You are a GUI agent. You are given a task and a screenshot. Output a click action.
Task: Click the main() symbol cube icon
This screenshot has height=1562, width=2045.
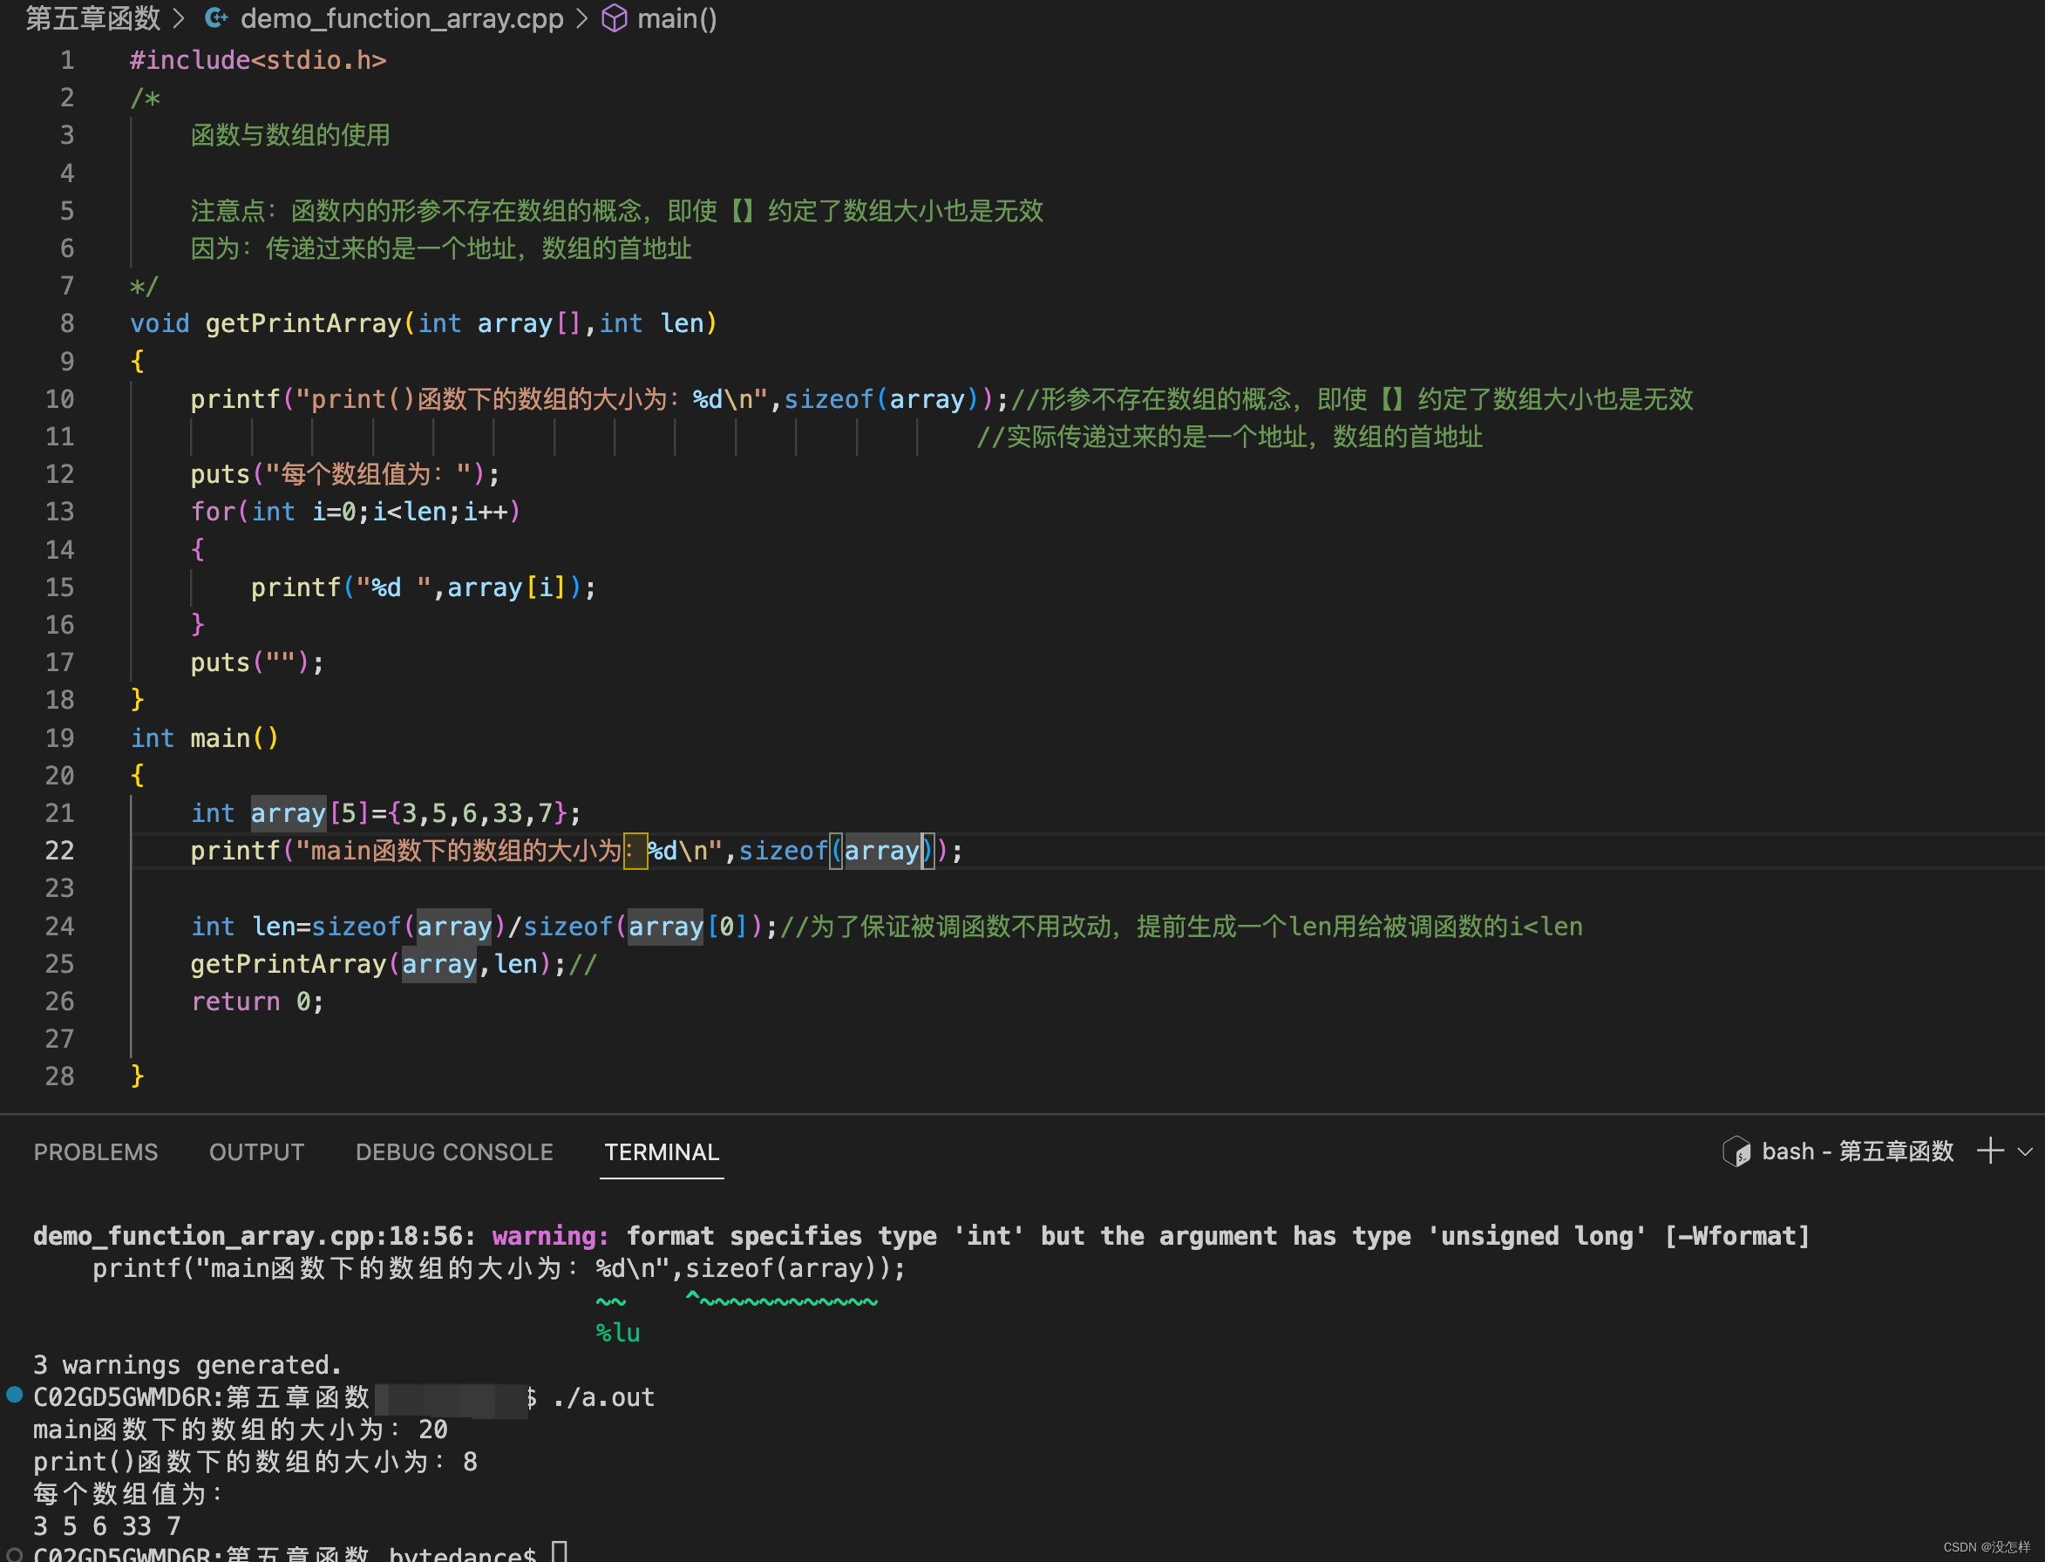[x=614, y=17]
